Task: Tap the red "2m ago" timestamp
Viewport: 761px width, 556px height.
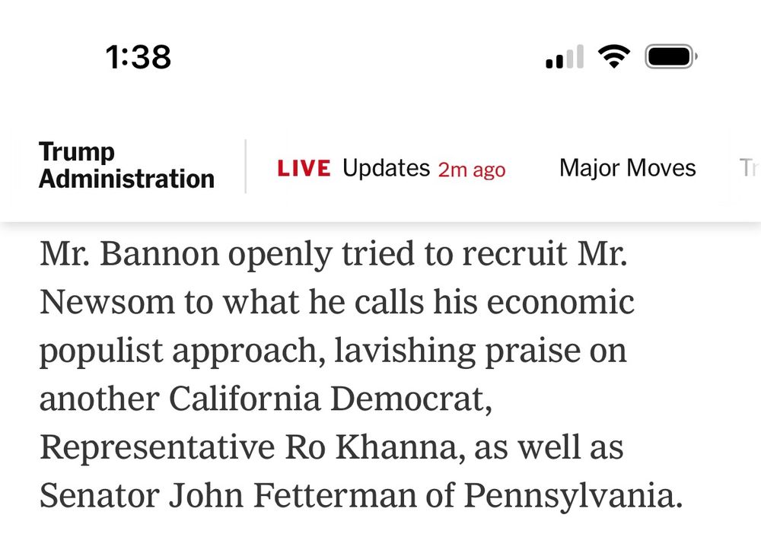Action: tap(472, 170)
